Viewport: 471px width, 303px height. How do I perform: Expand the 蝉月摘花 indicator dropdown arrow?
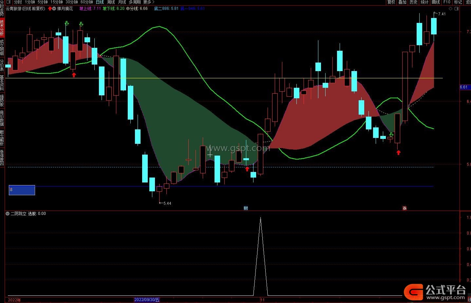pos(54,9)
